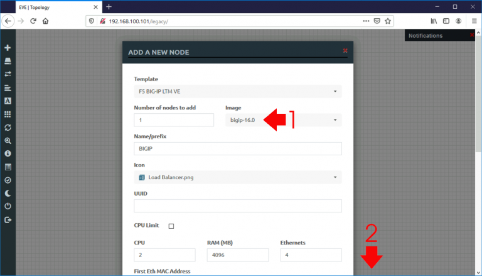Open the Lab details list icon
This screenshot has height=276, width=482.
point(8,167)
